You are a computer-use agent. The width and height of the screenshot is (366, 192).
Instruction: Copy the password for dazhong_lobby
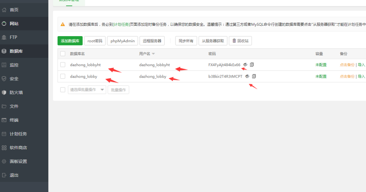[x=254, y=77]
